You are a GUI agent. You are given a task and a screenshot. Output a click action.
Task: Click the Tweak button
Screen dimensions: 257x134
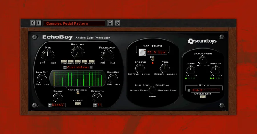point(78,103)
